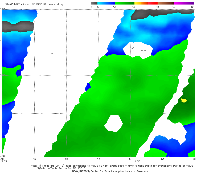Select the red segment of the color bar

pos(153,3)
